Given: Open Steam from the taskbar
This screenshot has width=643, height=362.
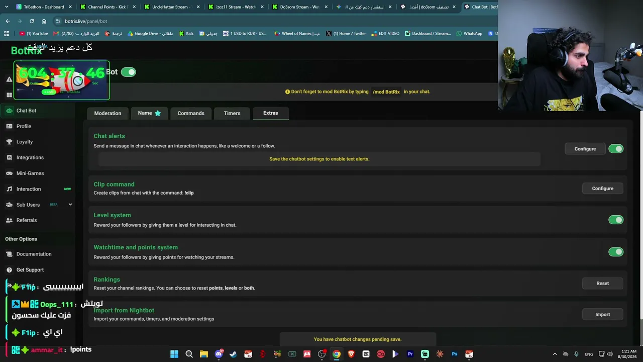Looking at the screenshot, I should point(233,354).
